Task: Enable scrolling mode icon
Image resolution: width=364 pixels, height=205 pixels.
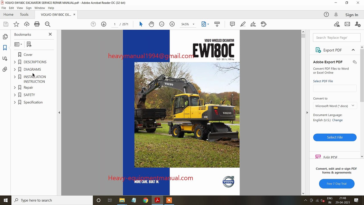Action: coord(217,24)
